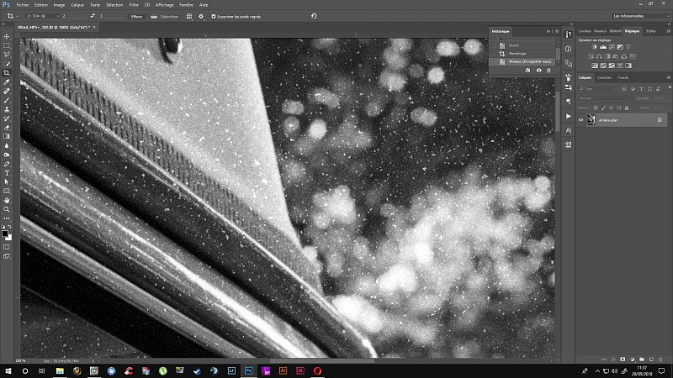Image resolution: width=673 pixels, height=378 pixels.
Task: Click the foreground color swatch
Action: (x=5, y=234)
